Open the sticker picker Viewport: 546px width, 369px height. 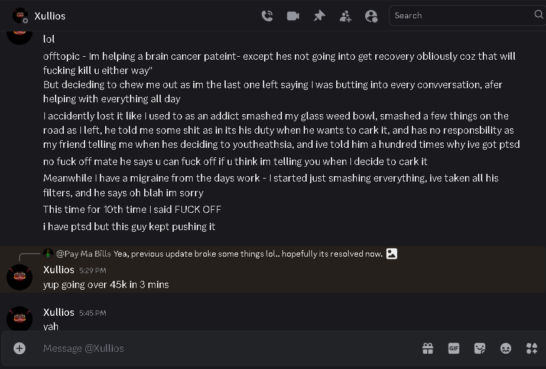coord(480,348)
